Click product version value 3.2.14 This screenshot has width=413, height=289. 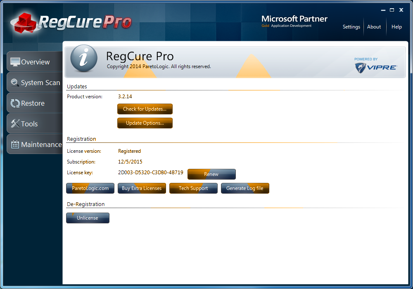pyautogui.click(x=125, y=97)
